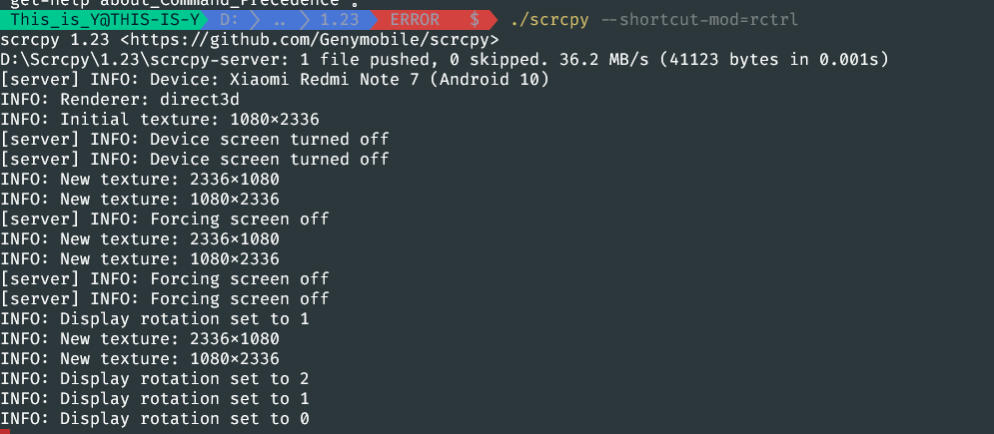Click the ./scrcpy command text
This screenshot has width=994, height=434.
point(550,20)
